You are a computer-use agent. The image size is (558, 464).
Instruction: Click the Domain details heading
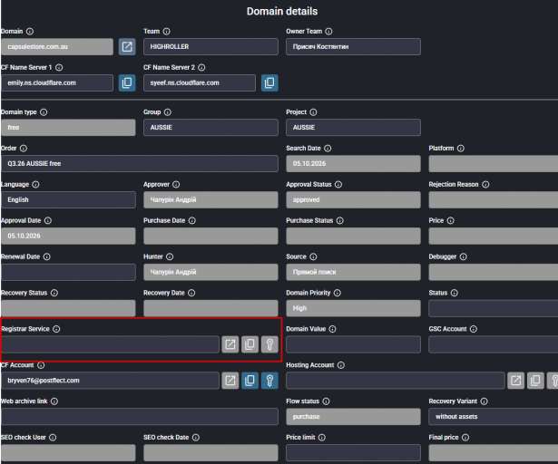click(x=282, y=12)
